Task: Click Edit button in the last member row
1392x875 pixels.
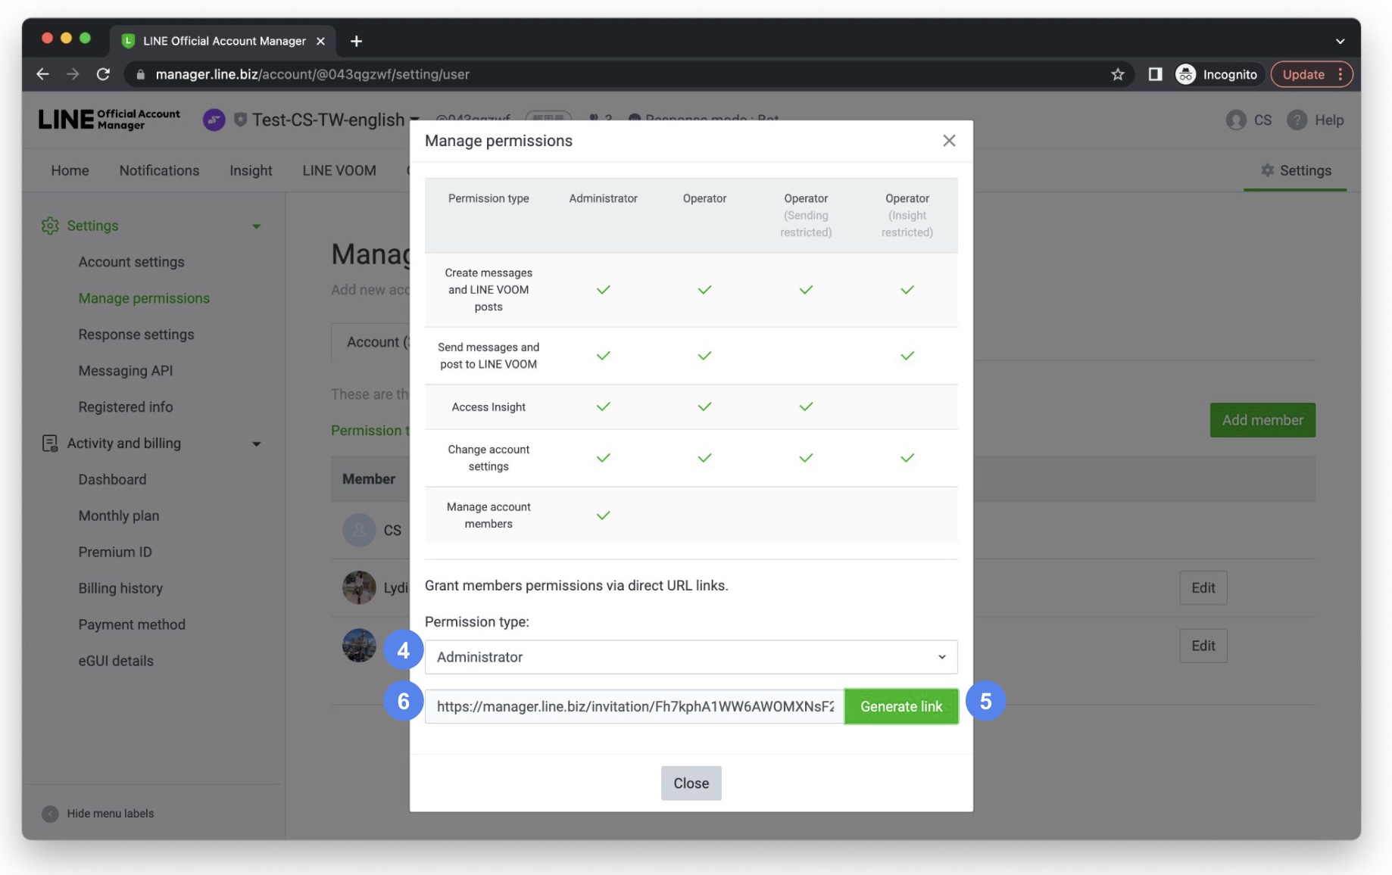Action: (x=1203, y=646)
